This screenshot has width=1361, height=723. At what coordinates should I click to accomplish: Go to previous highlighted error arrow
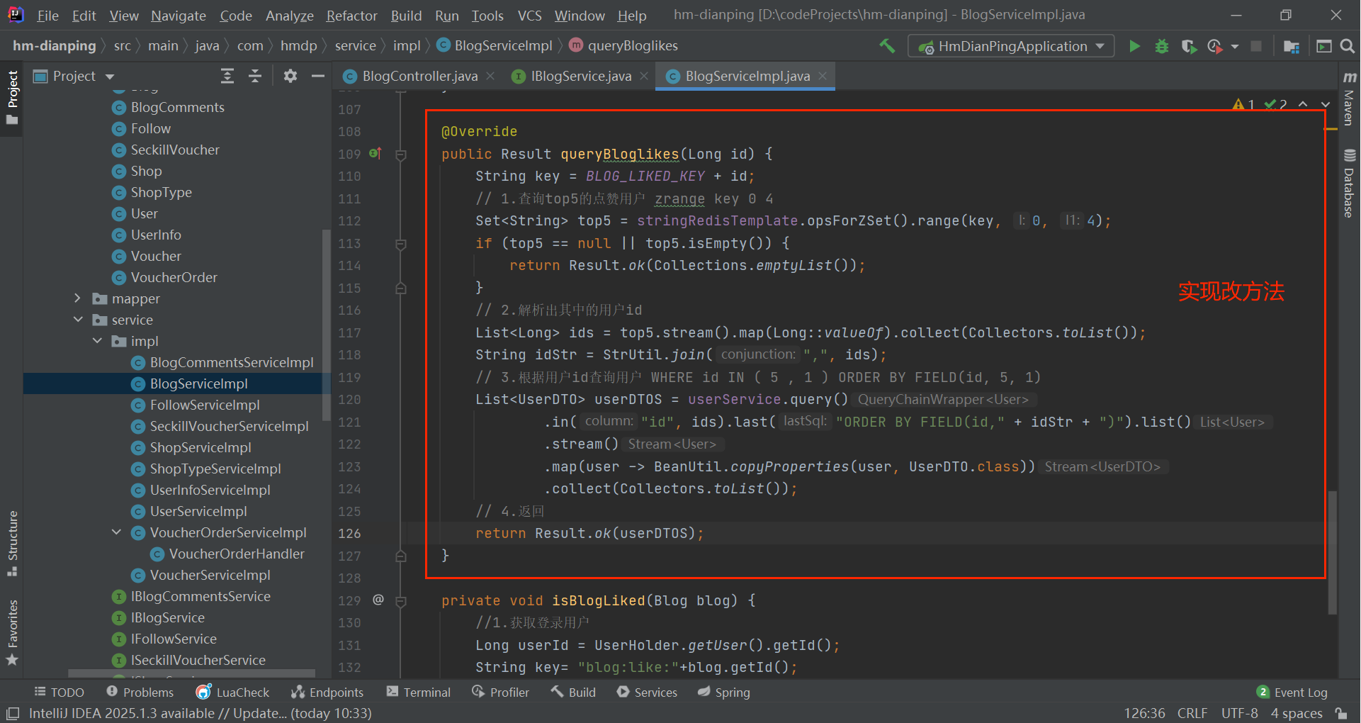click(1303, 105)
